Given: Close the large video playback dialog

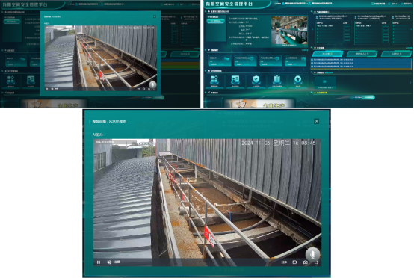Looking at the screenshot, I should pyautogui.click(x=317, y=121).
